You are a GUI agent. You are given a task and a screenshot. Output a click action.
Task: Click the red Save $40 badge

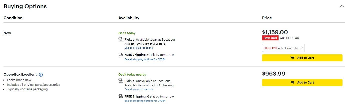(270, 38)
